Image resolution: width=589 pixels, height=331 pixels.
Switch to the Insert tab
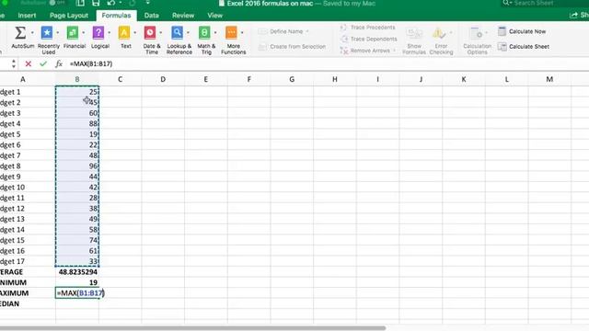click(x=27, y=16)
